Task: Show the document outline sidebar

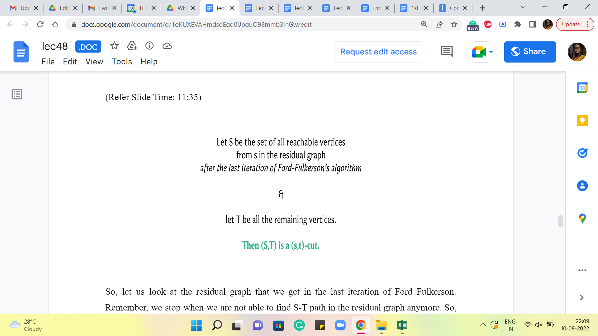Action: tap(17, 94)
